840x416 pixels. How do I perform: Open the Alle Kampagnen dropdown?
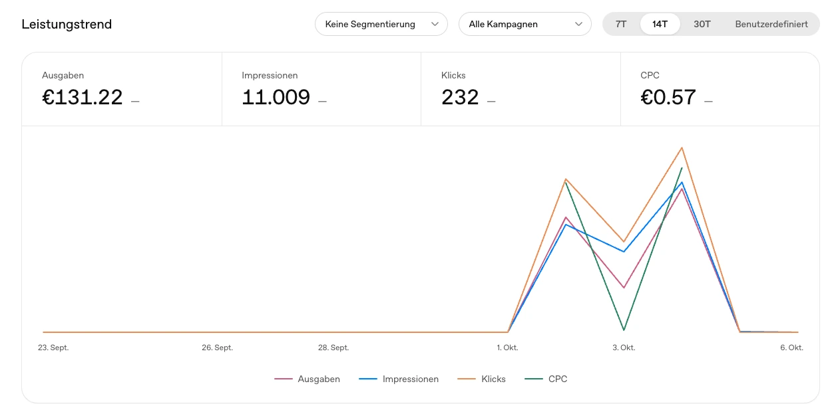pos(525,24)
